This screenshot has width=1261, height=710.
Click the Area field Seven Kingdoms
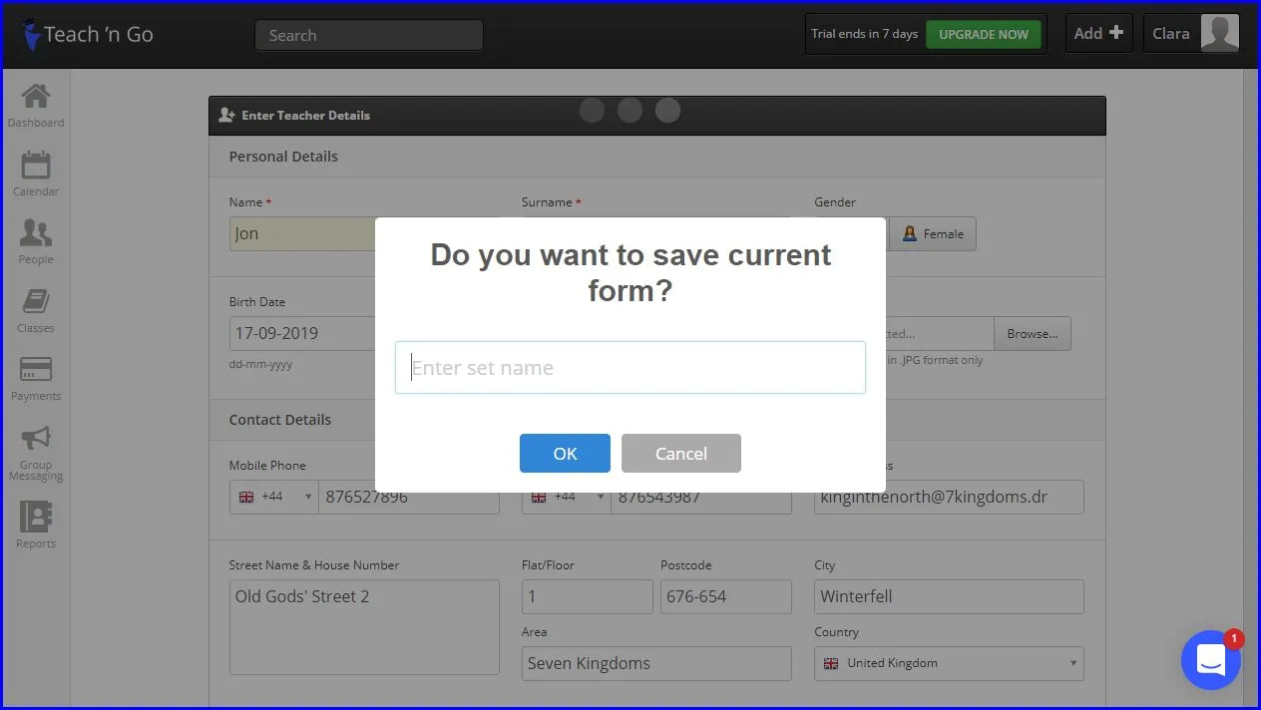coord(656,663)
